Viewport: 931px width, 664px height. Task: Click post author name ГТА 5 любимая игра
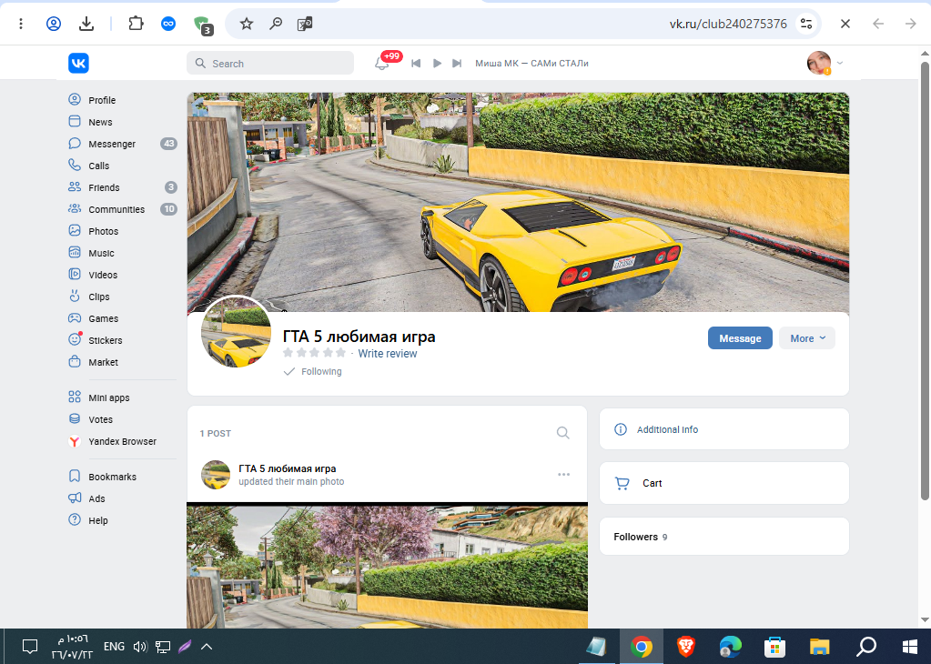coord(288,468)
